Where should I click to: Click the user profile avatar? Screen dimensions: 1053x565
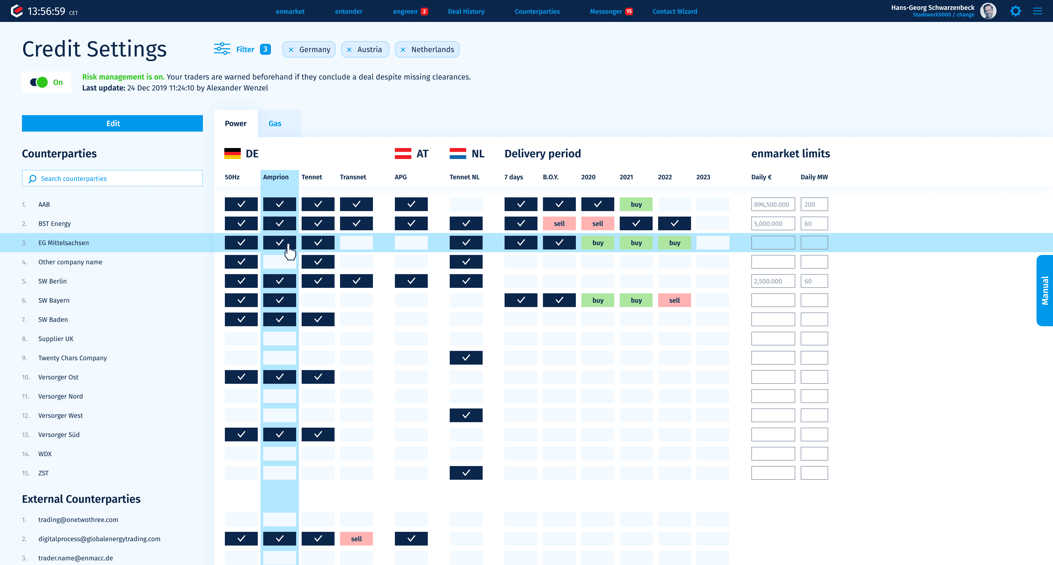[988, 11]
